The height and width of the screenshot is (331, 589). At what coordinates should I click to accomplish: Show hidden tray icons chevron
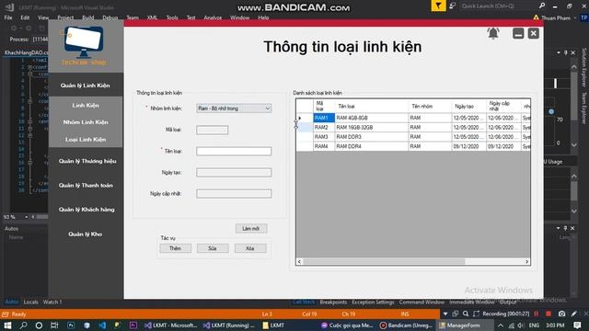tap(501, 325)
